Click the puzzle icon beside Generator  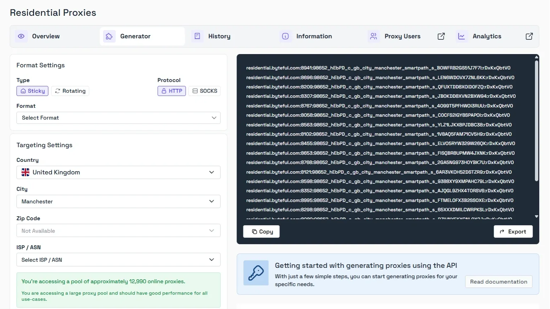(x=109, y=36)
